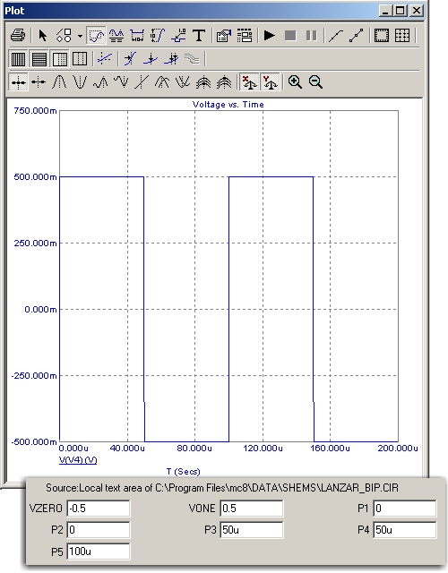Click the VONE value field

[x=251, y=509]
